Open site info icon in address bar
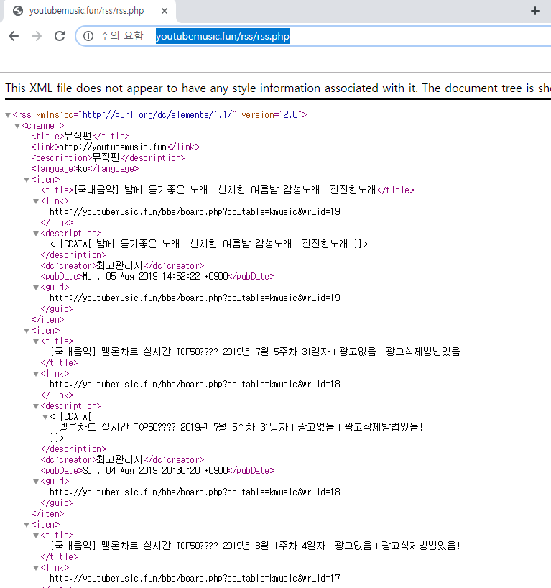Image resolution: width=551 pixels, height=588 pixels. click(88, 36)
